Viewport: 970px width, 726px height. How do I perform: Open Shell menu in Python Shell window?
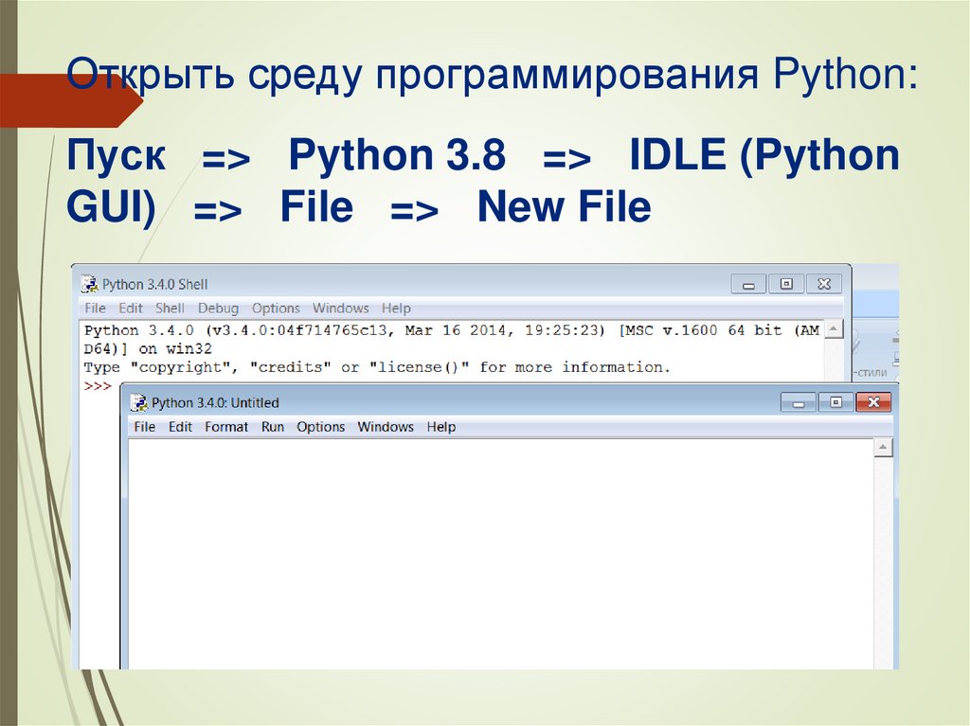pyautogui.click(x=170, y=308)
